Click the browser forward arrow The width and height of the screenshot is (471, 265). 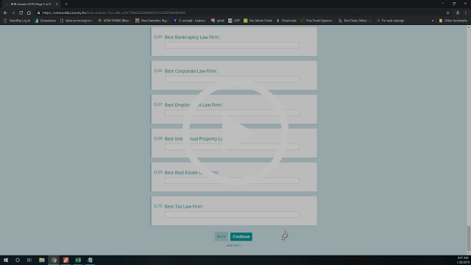[x=13, y=13]
